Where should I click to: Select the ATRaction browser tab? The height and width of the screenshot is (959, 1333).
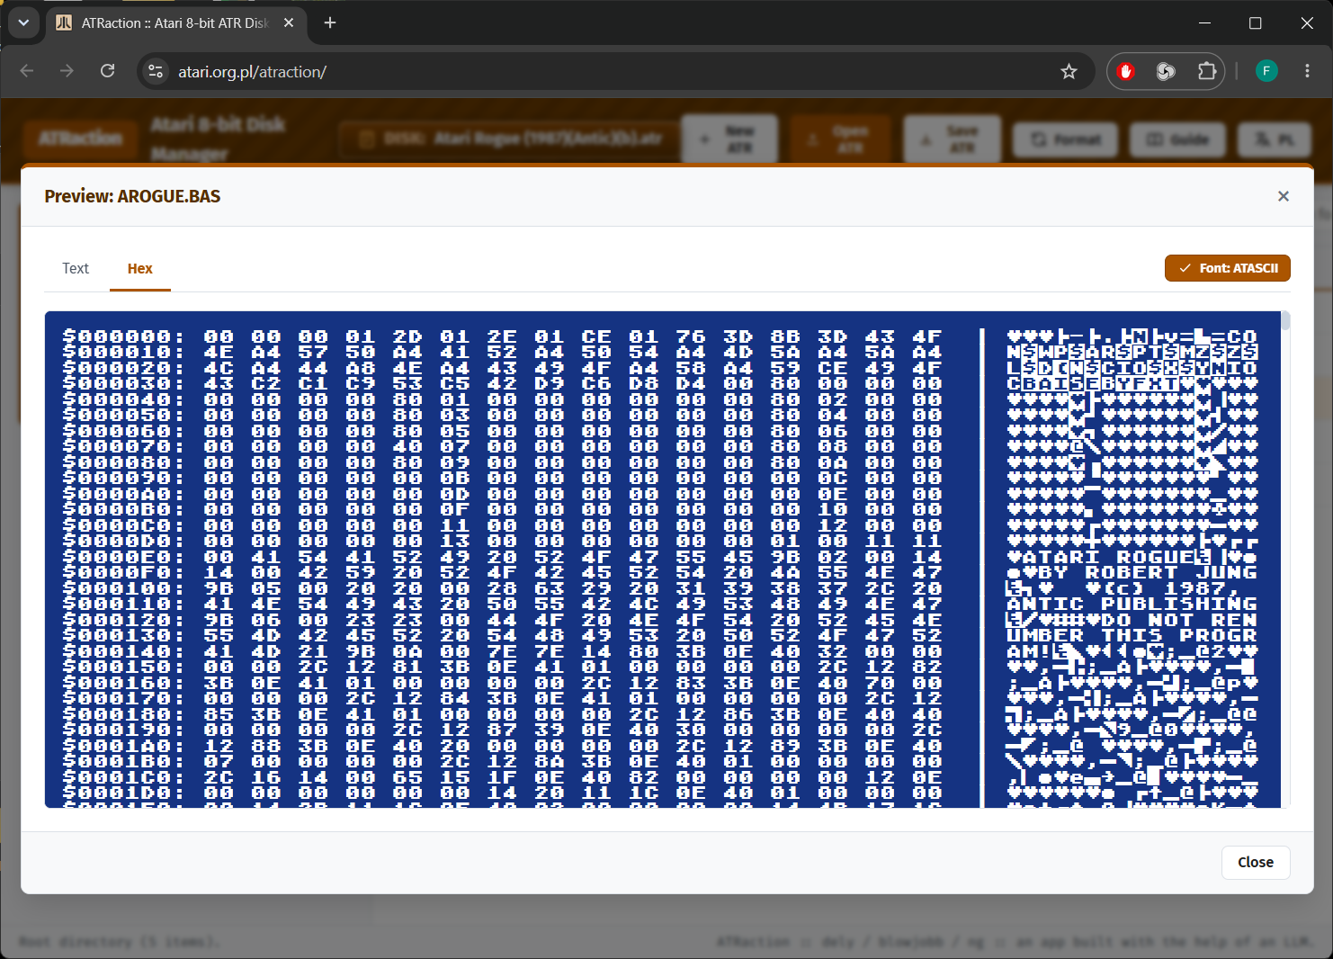tap(175, 22)
